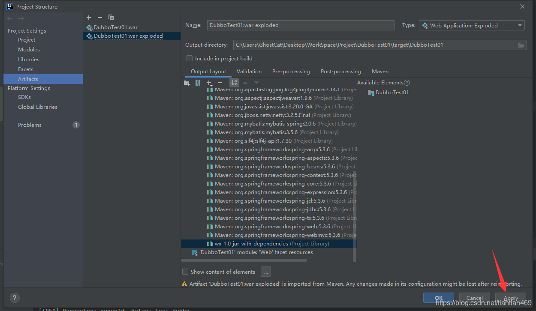Create directory in output layout toolbar
This screenshot has width=536, height=311.
pos(187,83)
